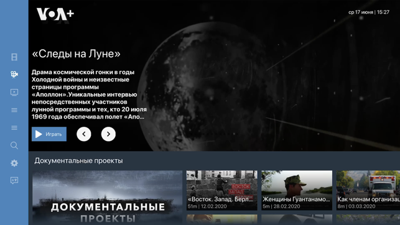Open Женщины Гуантанамо video thumbnail
Viewport: 400px width, 225px height.
click(297, 190)
